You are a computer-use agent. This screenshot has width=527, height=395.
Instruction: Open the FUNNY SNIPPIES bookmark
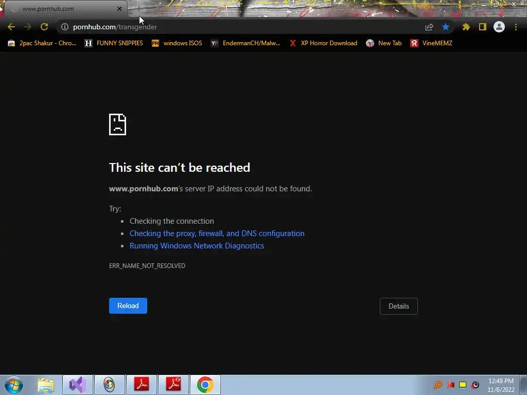[x=114, y=43]
